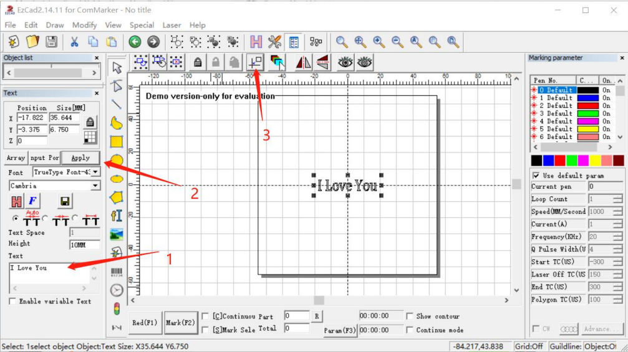
Task: Open the Modify menu
Action: pyautogui.click(x=84, y=25)
